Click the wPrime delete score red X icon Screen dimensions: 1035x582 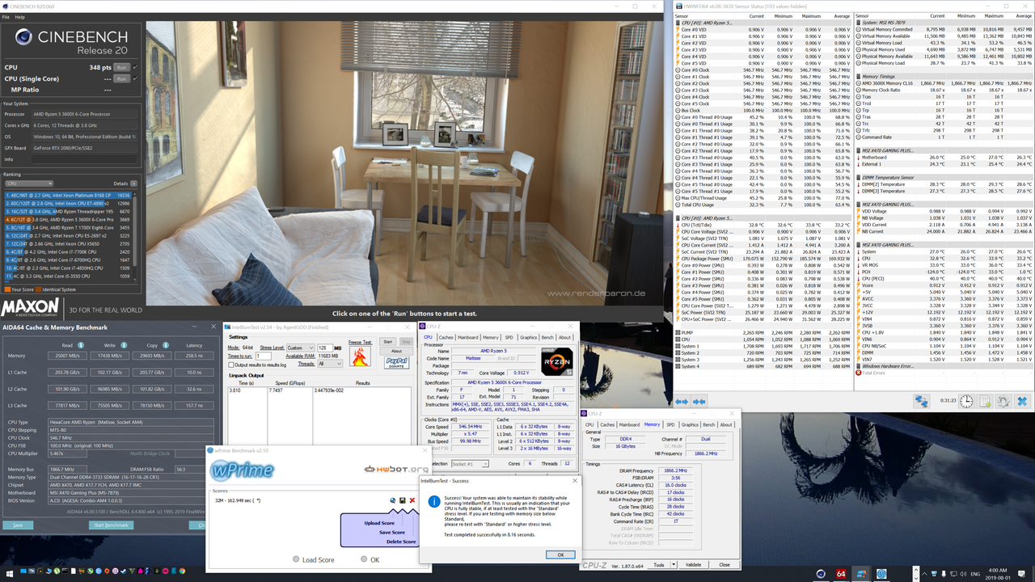click(412, 500)
